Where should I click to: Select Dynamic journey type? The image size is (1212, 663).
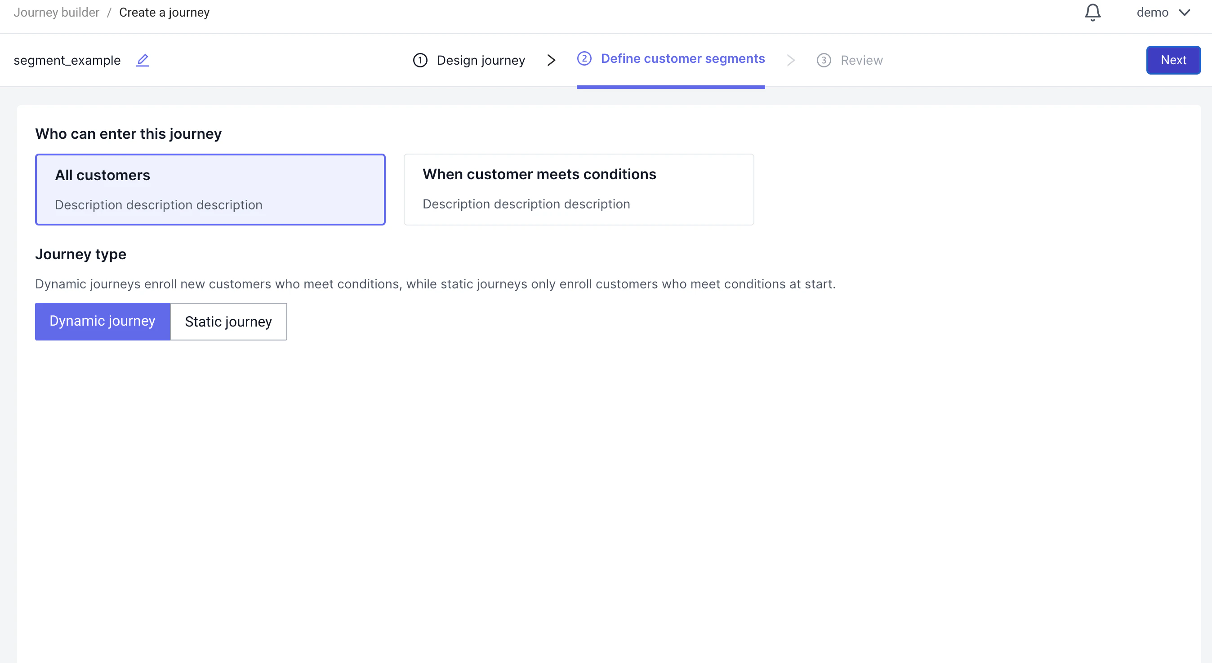click(x=102, y=321)
